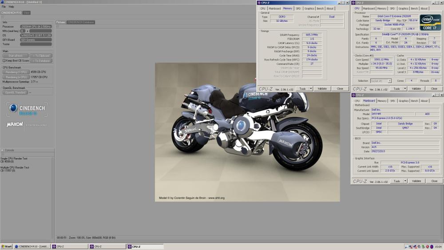Image resolution: width=444 pixels, height=250 pixels.
Task: Open the Windows Start menu
Action: point(6,246)
